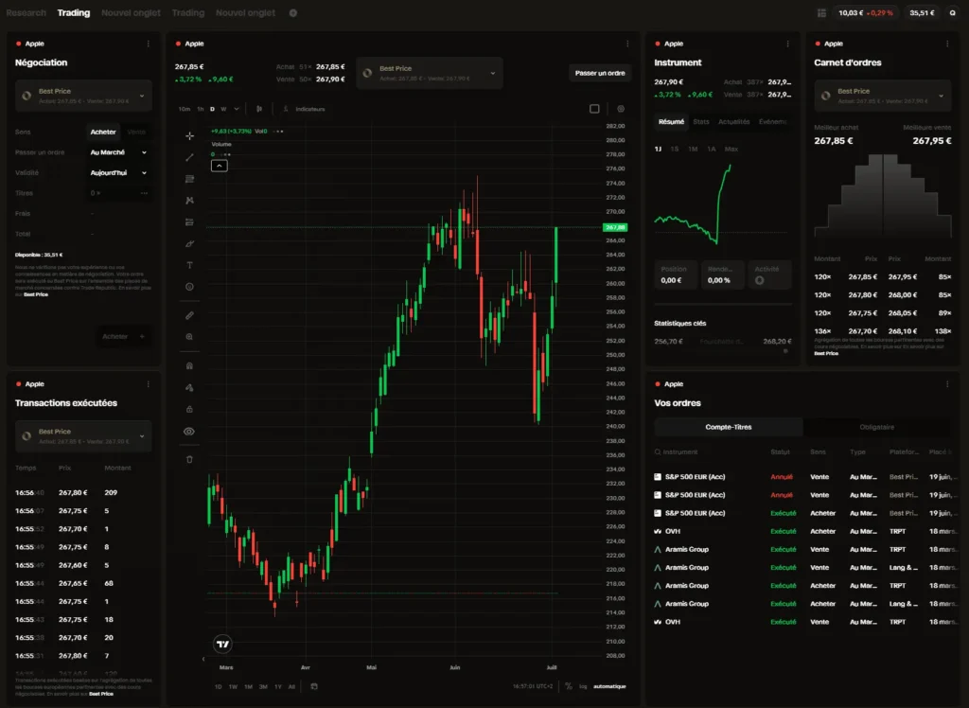This screenshot has width=969, height=708.
Task: Click the TradingView logo on the chart
Action: pos(222,644)
